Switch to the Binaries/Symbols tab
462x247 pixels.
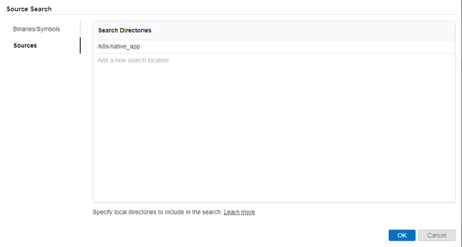(36, 29)
